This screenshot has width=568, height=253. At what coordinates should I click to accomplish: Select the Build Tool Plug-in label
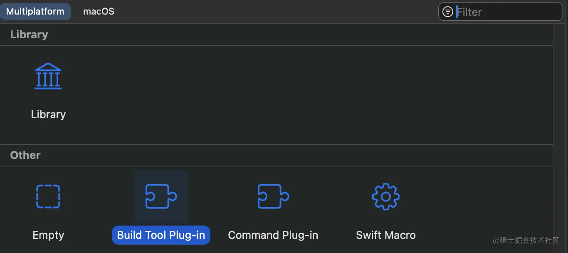[x=161, y=235]
